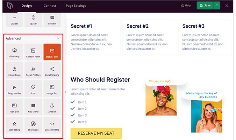Open the Page Settings tab

click(x=76, y=6)
